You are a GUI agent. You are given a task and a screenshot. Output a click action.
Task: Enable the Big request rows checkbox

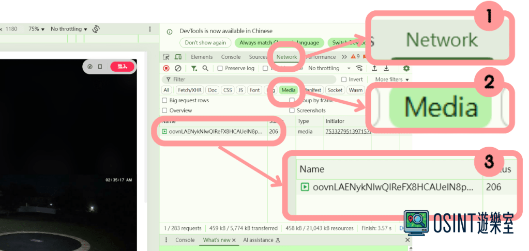tap(165, 100)
